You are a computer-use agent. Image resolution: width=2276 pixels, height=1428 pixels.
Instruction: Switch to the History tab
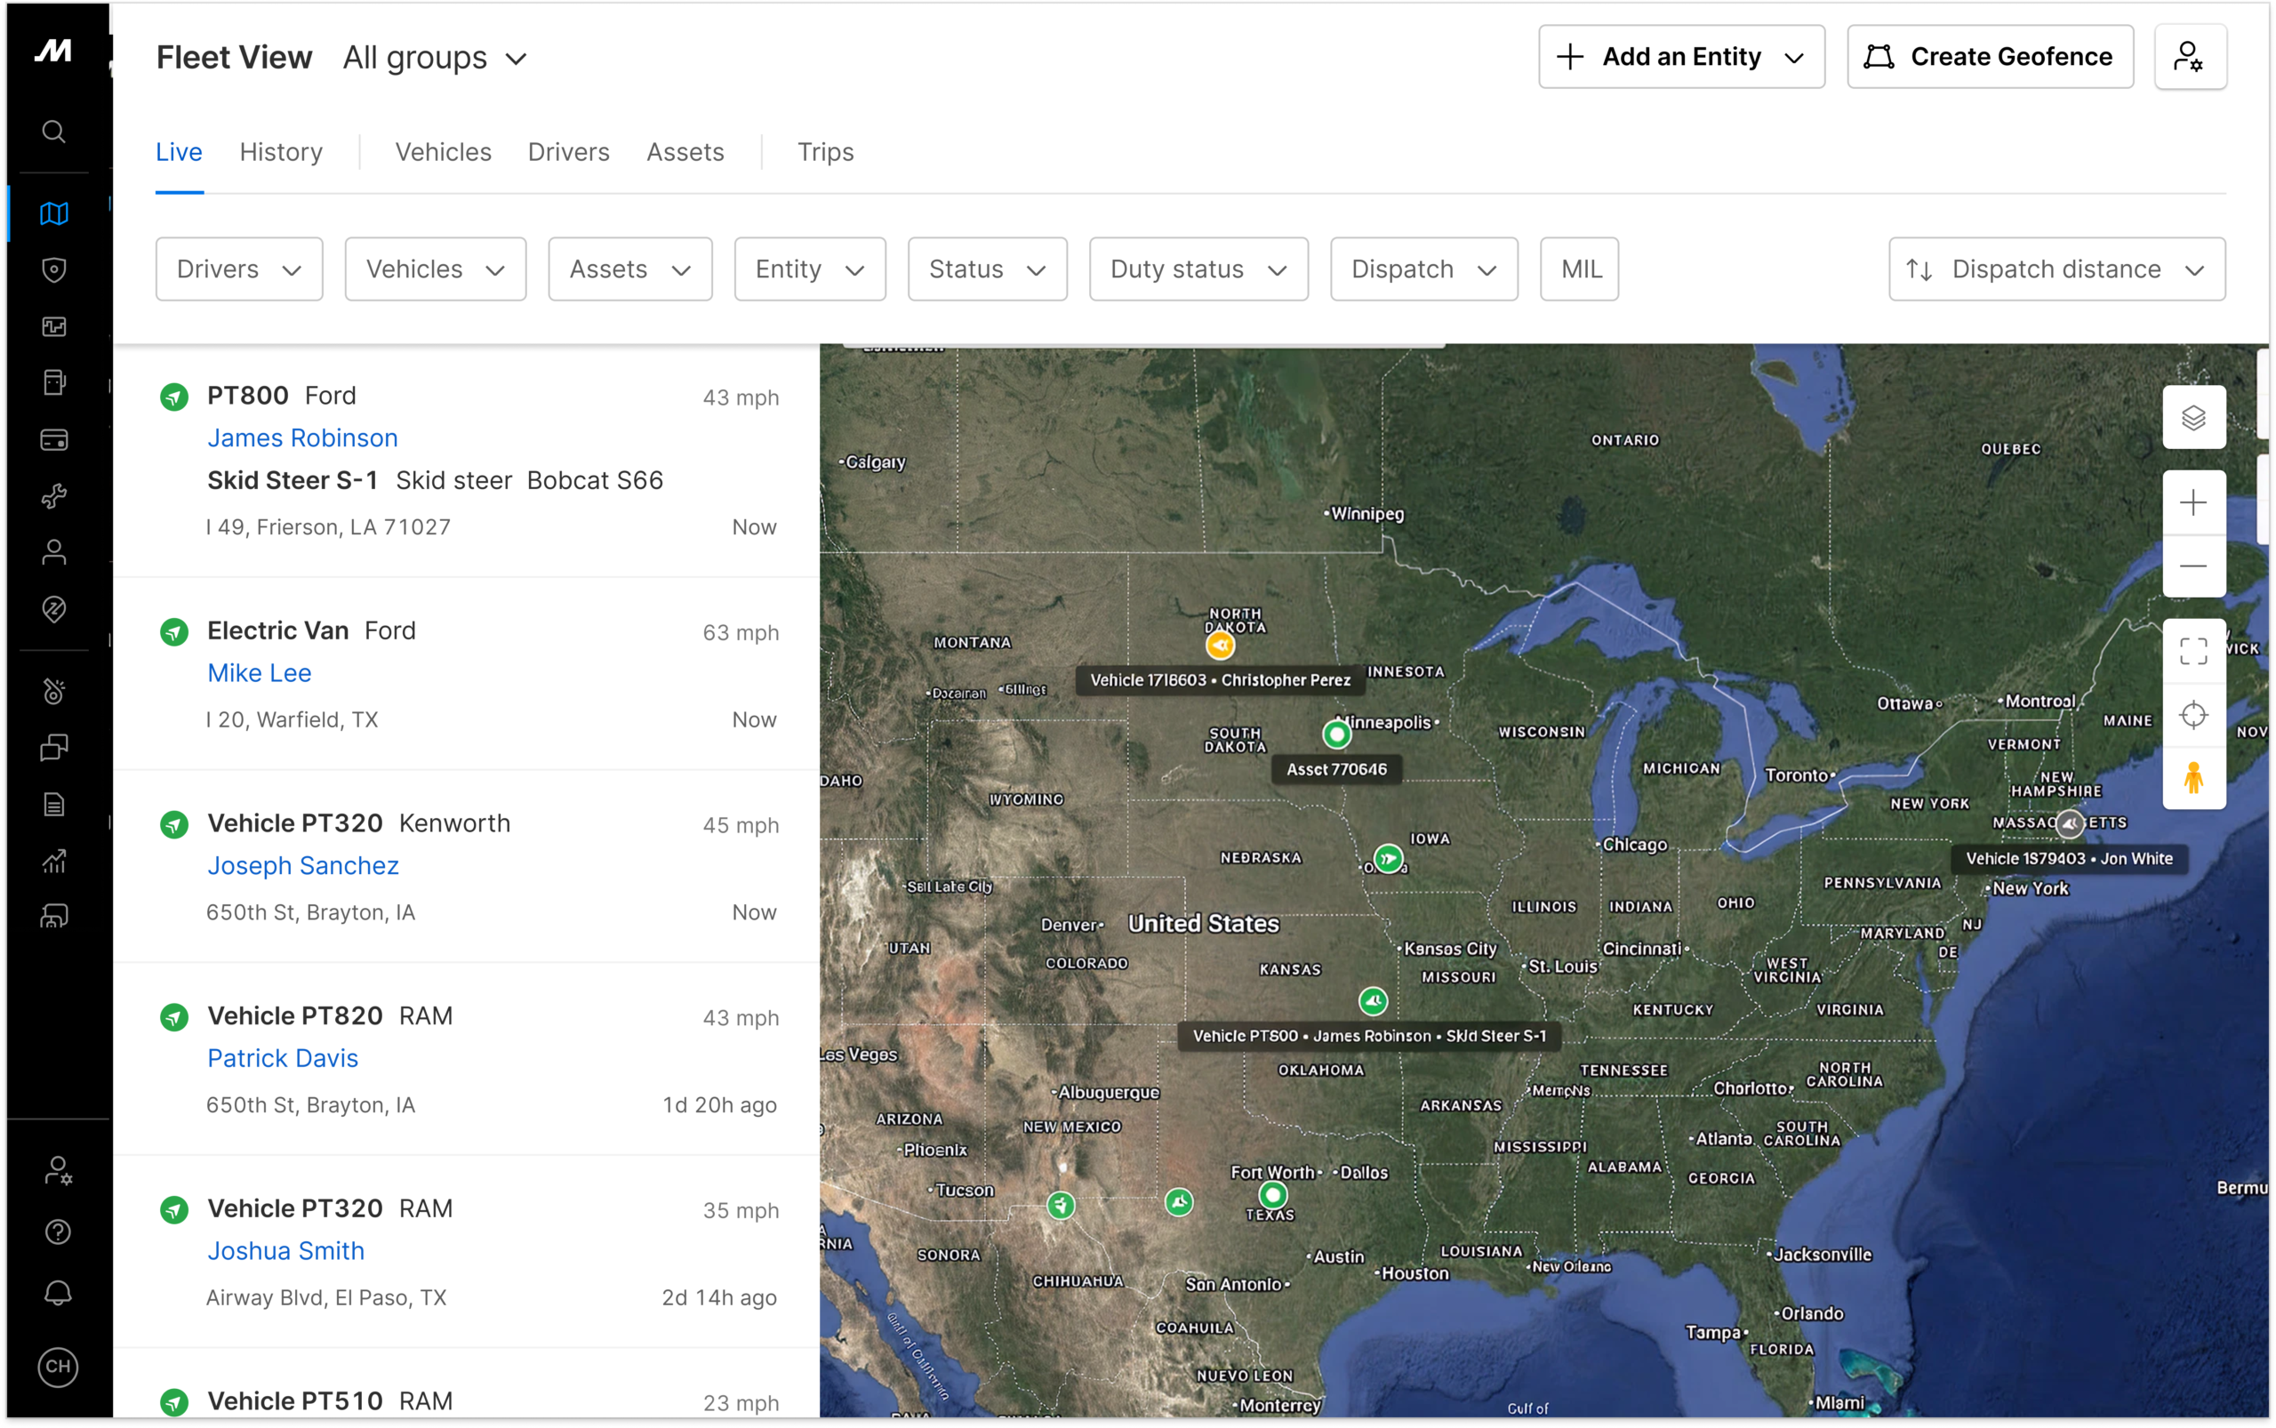[x=280, y=152]
